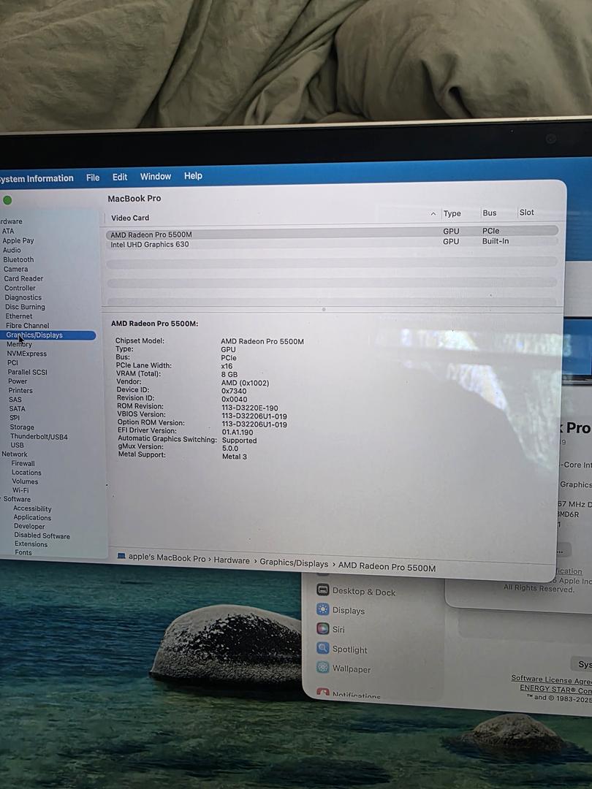Select the Intel UHD Graphics 630 row
The width and height of the screenshot is (592, 789).
click(x=150, y=245)
